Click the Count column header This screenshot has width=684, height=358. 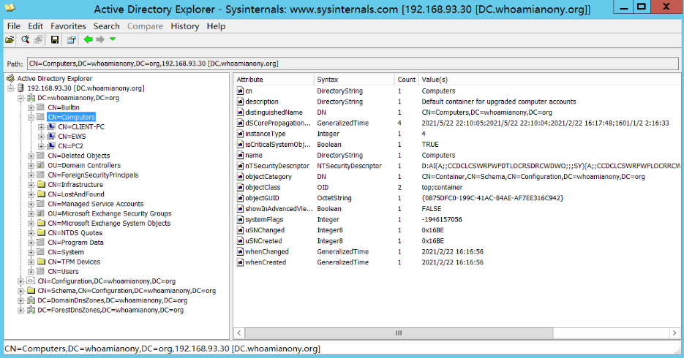pos(406,80)
